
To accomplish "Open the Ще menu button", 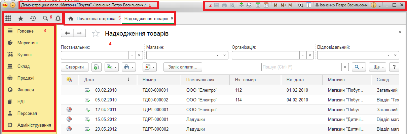I will pos(378,67).
